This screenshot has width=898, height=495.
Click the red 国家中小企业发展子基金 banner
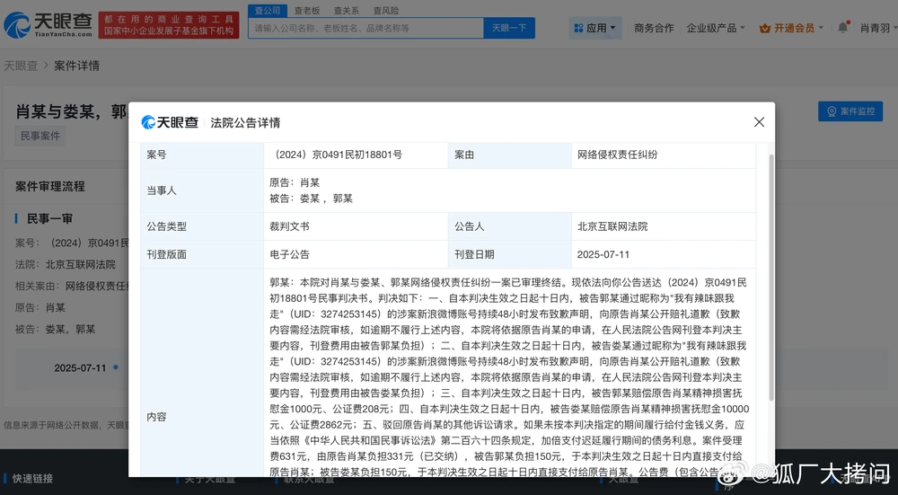point(169,25)
